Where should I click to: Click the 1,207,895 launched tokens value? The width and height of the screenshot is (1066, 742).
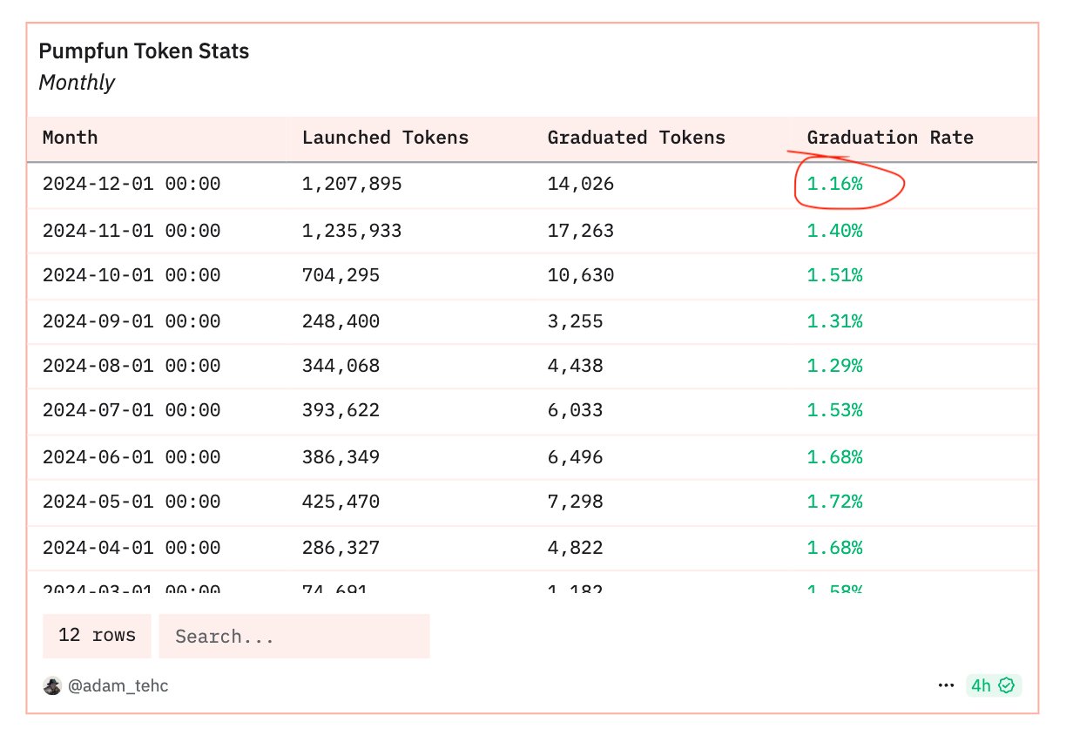click(352, 185)
